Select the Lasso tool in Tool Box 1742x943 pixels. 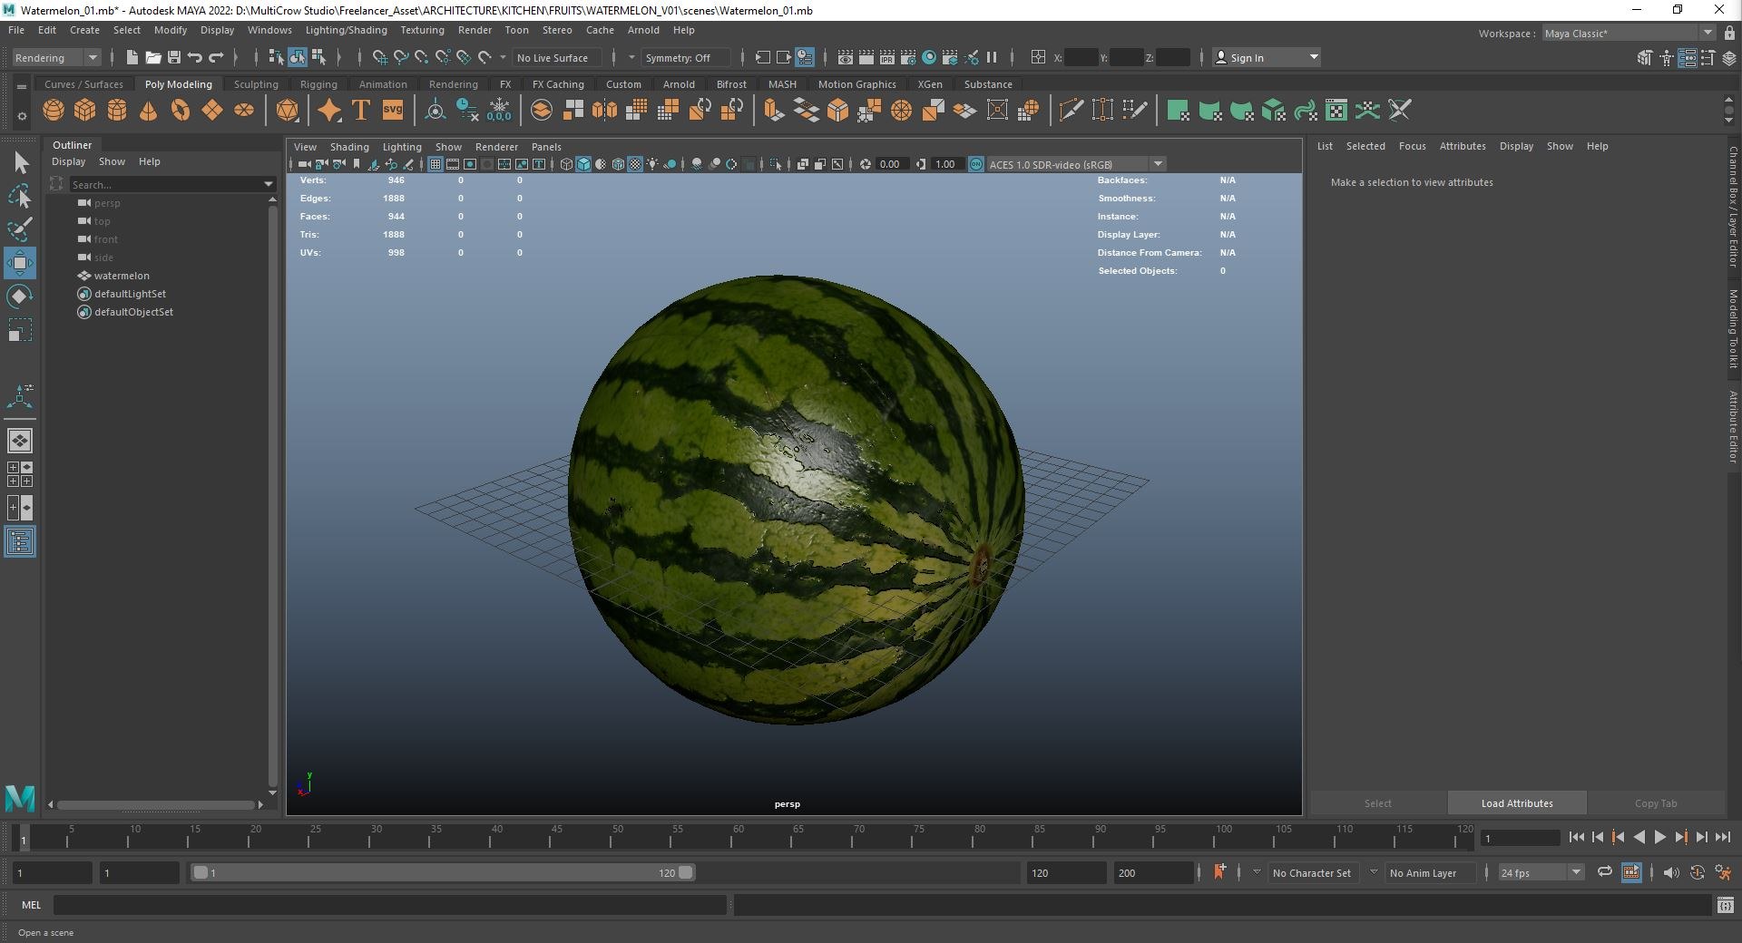click(x=20, y=195)
